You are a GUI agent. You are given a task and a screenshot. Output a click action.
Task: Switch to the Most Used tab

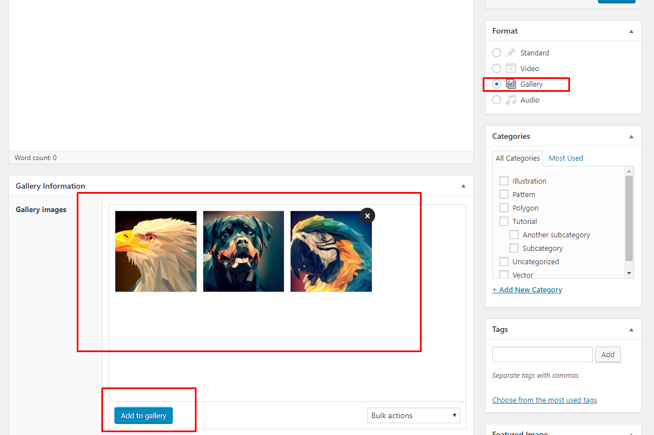pos(566,158)
